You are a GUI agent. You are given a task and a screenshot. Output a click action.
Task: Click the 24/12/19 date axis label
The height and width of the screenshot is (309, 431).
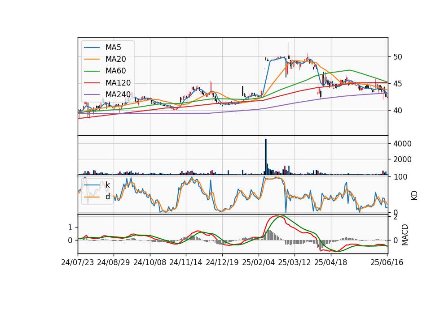pyautogui.click(x=222, y=262)
